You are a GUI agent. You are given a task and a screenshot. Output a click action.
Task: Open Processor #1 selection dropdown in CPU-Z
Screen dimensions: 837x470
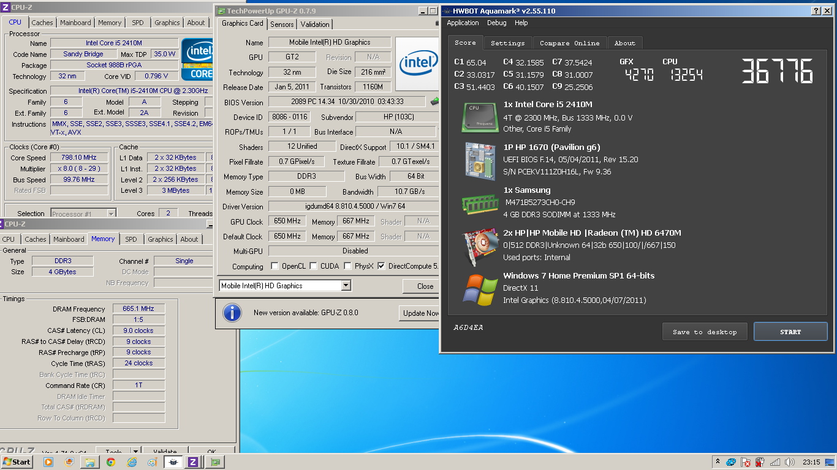[x=111, y=214]
